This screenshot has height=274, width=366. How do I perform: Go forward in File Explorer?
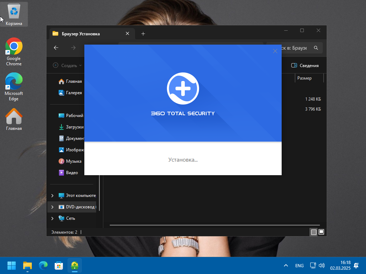73,48
